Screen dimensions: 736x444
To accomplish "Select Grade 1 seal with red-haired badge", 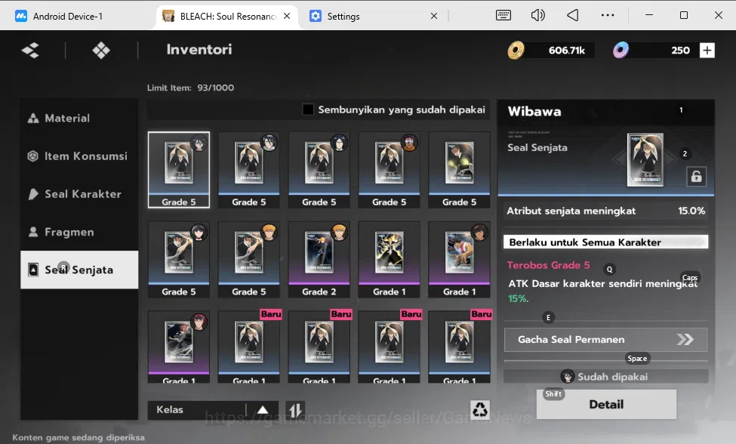I will pyautogui.click(x=178, y=347).
